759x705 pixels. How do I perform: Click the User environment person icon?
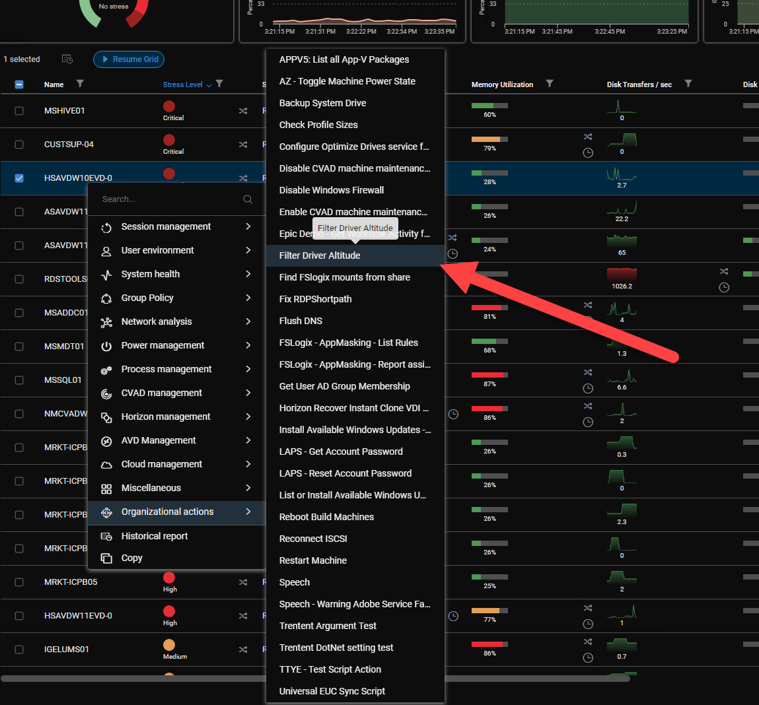(106, 251)
